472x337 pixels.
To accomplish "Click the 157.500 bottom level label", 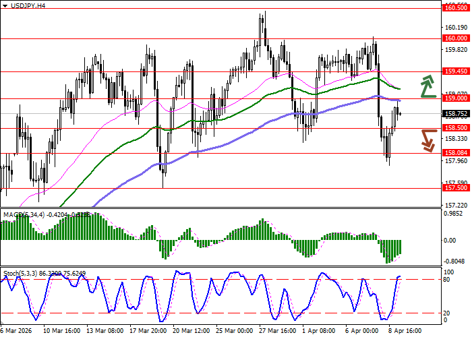I will 454,189.
